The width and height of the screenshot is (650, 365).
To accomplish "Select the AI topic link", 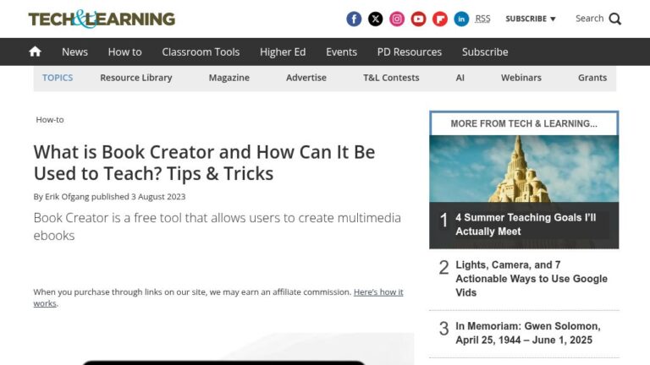I will click(460, 78).
